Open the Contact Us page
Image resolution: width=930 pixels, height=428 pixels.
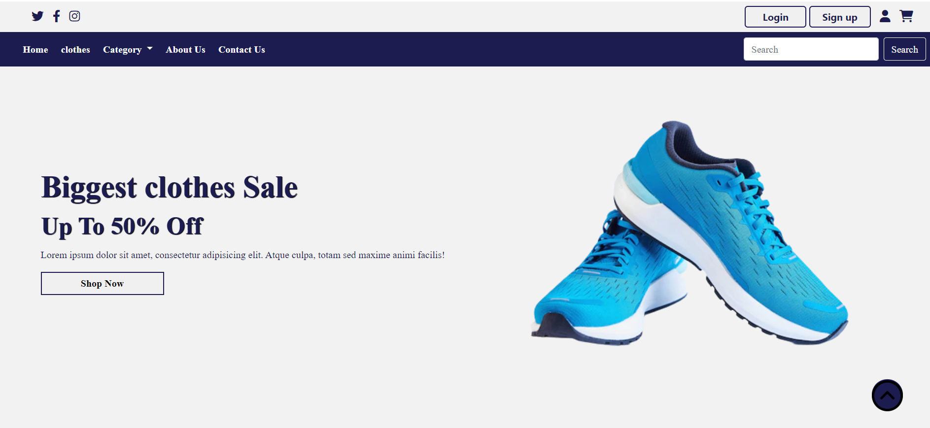241,50
